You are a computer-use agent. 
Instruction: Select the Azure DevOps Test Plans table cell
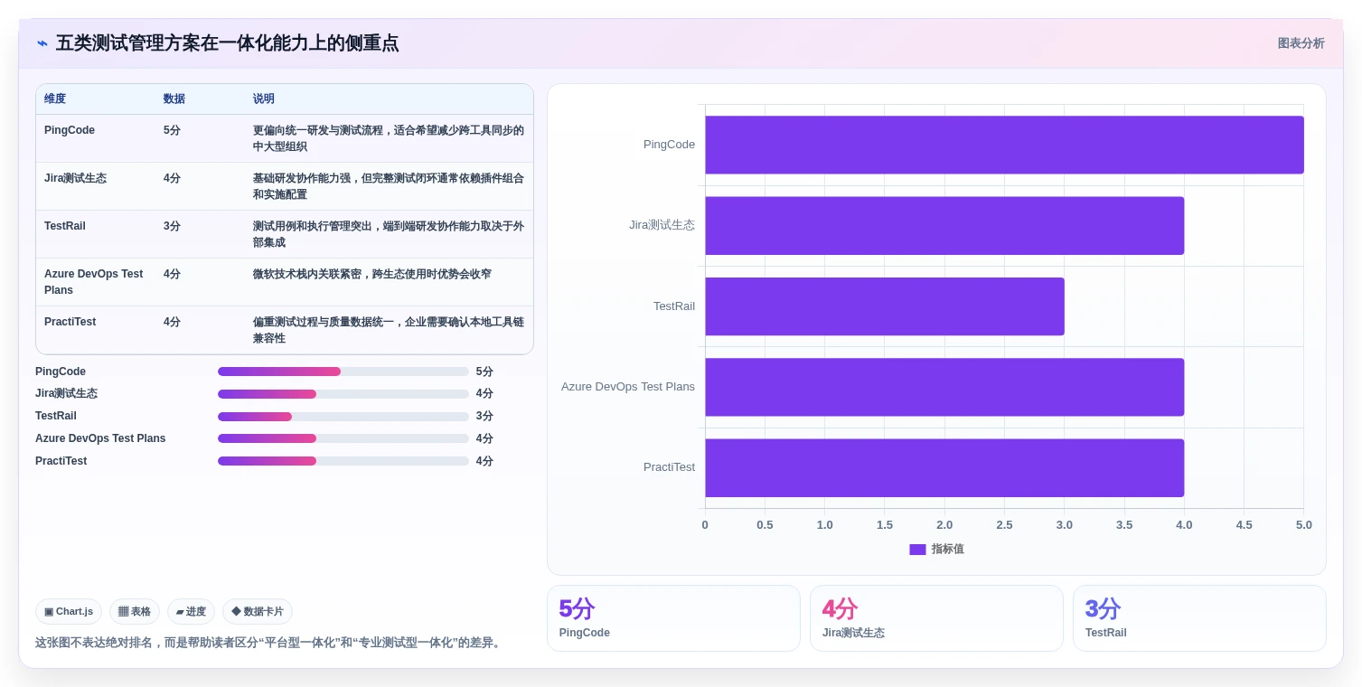pyautogui.click(x=94, y=282)
